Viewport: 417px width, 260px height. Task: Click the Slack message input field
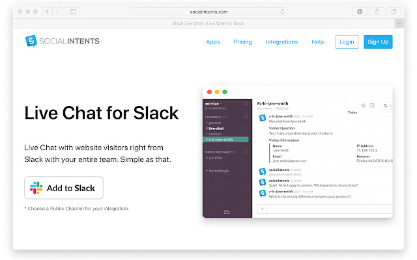click(x=330, y=209)
